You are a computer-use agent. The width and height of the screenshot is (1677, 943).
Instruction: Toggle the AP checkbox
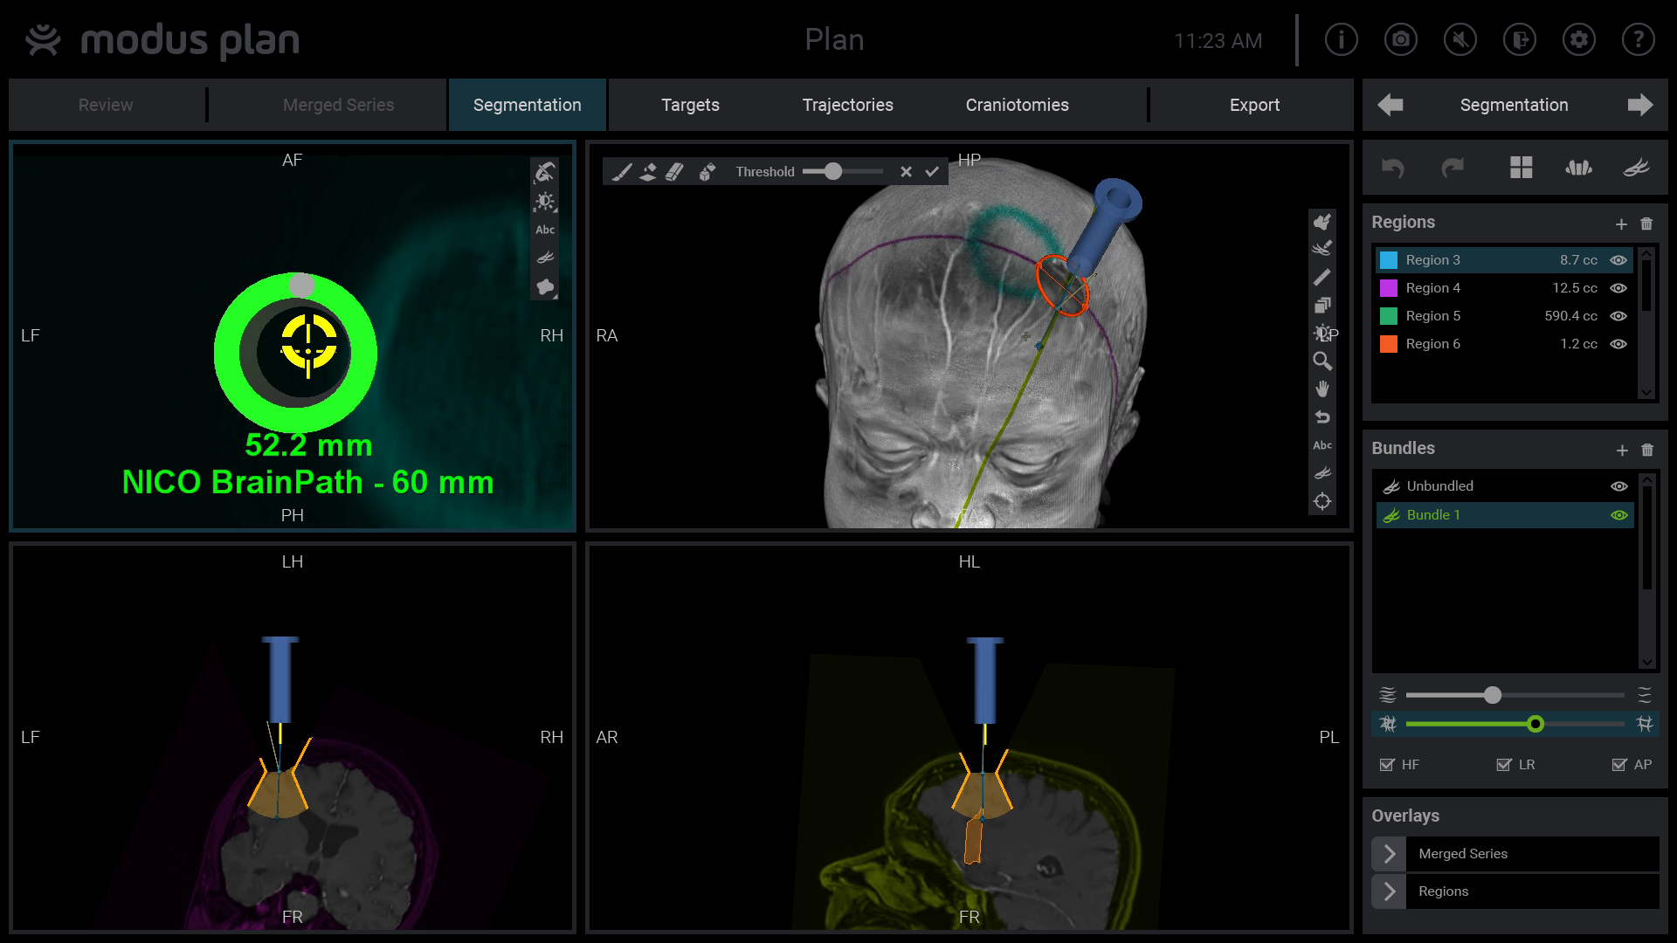tap(1619, 765)
